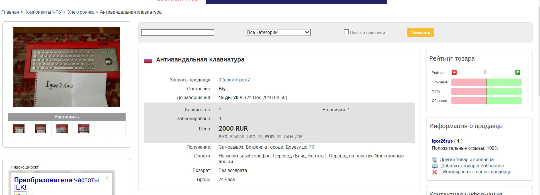
Task: Go to the Главная breadcrumb link
Action: (x=10, y=12)
